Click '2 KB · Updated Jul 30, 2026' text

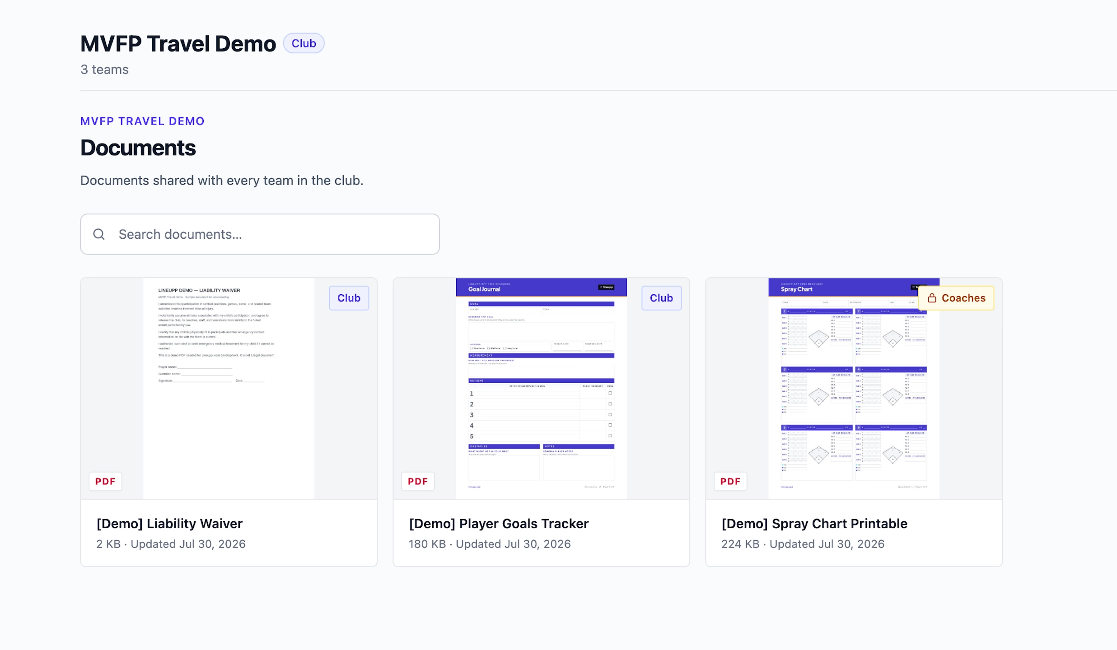[171, 544]
